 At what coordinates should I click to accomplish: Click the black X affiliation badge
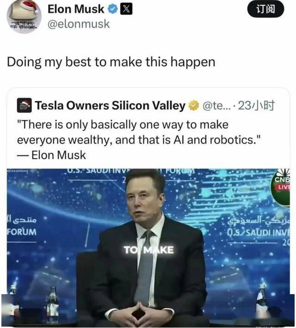[126, 9]
